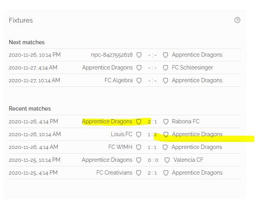Click the Rabona FC team shield icon

(x=166, y=122)
